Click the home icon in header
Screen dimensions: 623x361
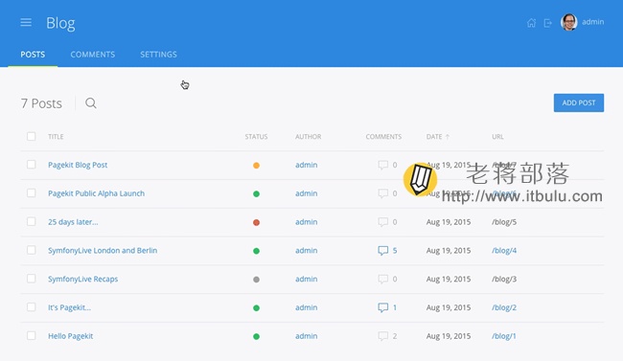[x=531, y=23]
